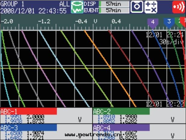
Task: Click the 0.4 scale value
Action: [116, 21]
